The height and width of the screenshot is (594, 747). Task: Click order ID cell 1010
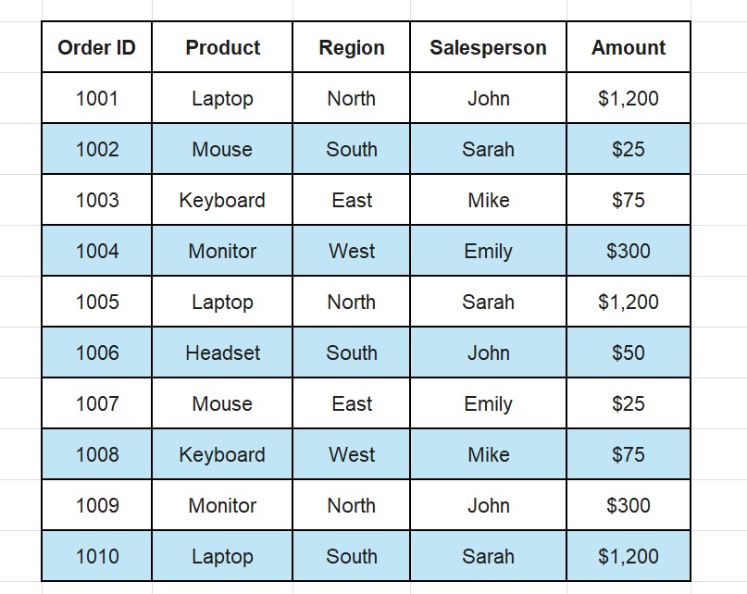point(96,557)
